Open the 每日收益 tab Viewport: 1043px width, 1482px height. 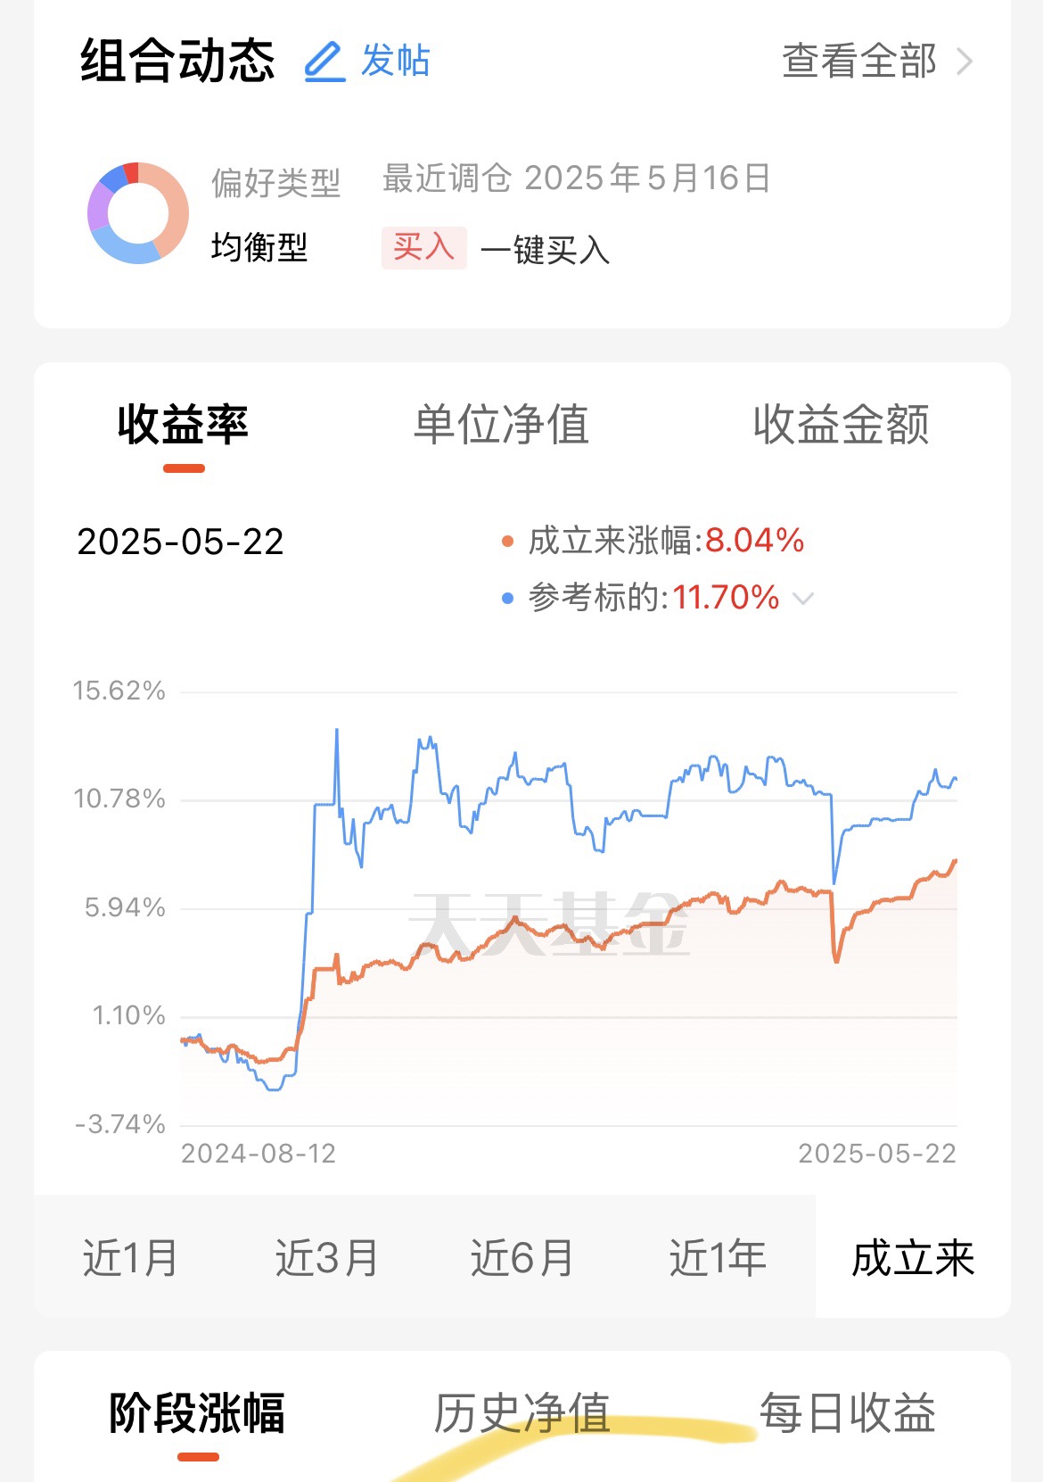coord(847,1413)
